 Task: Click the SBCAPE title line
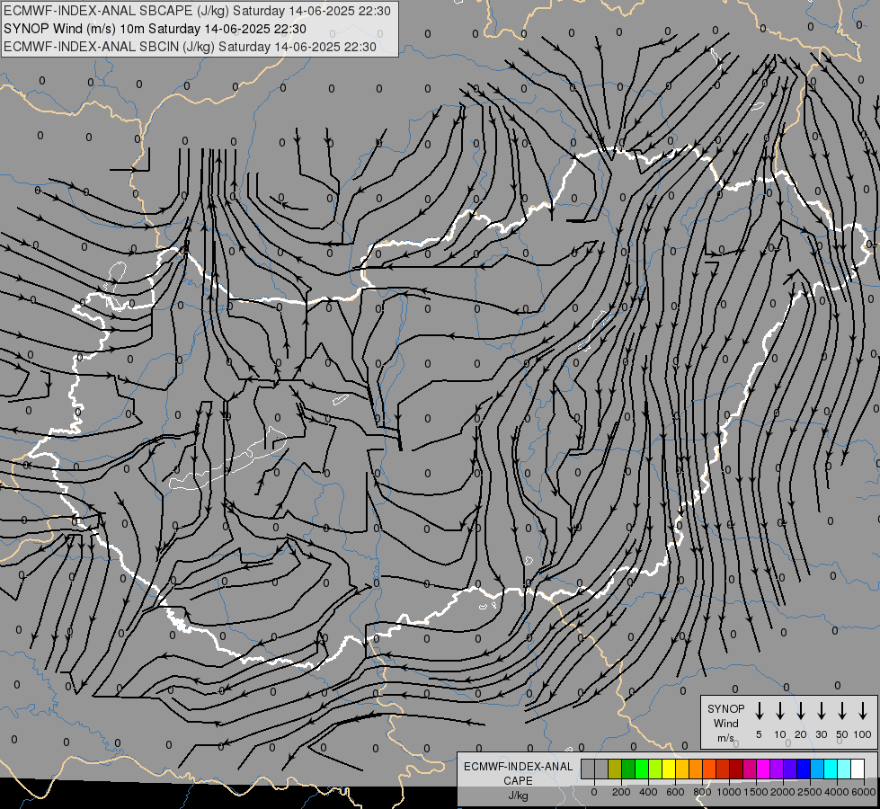[x=197, y=11]
